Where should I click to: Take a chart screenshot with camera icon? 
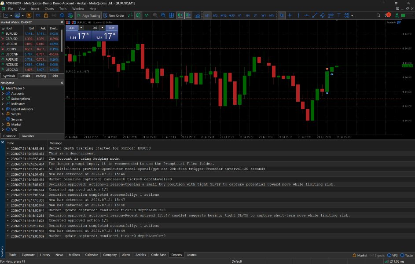point(198,15)
